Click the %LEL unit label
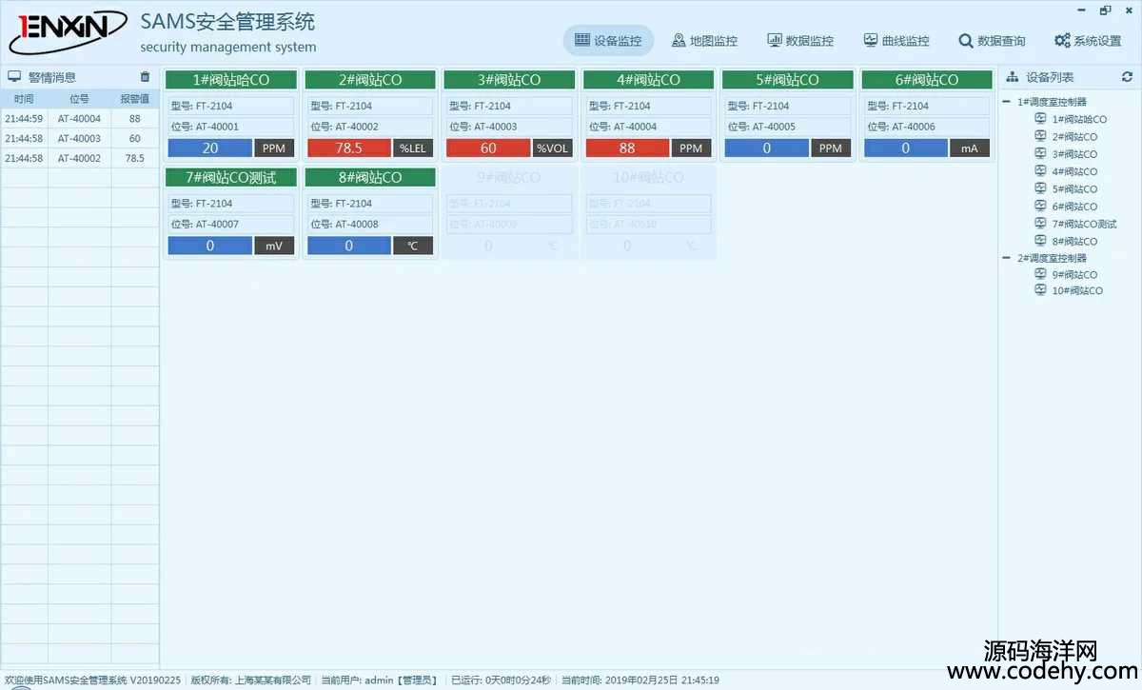The height and width of the screenshot is (690, 1142). [x=413, y=148]
